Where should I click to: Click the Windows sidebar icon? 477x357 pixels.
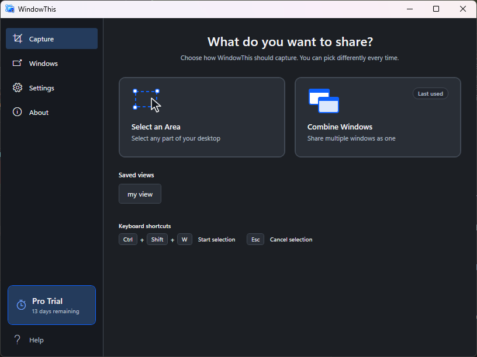[17, 63]
